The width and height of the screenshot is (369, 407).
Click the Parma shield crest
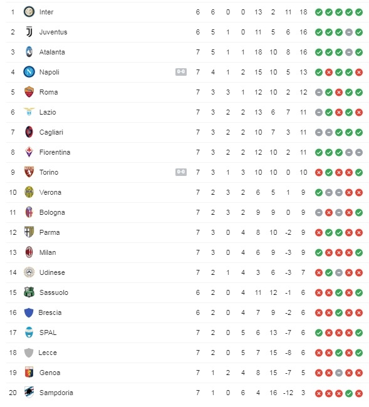click(x=29, y=232)
